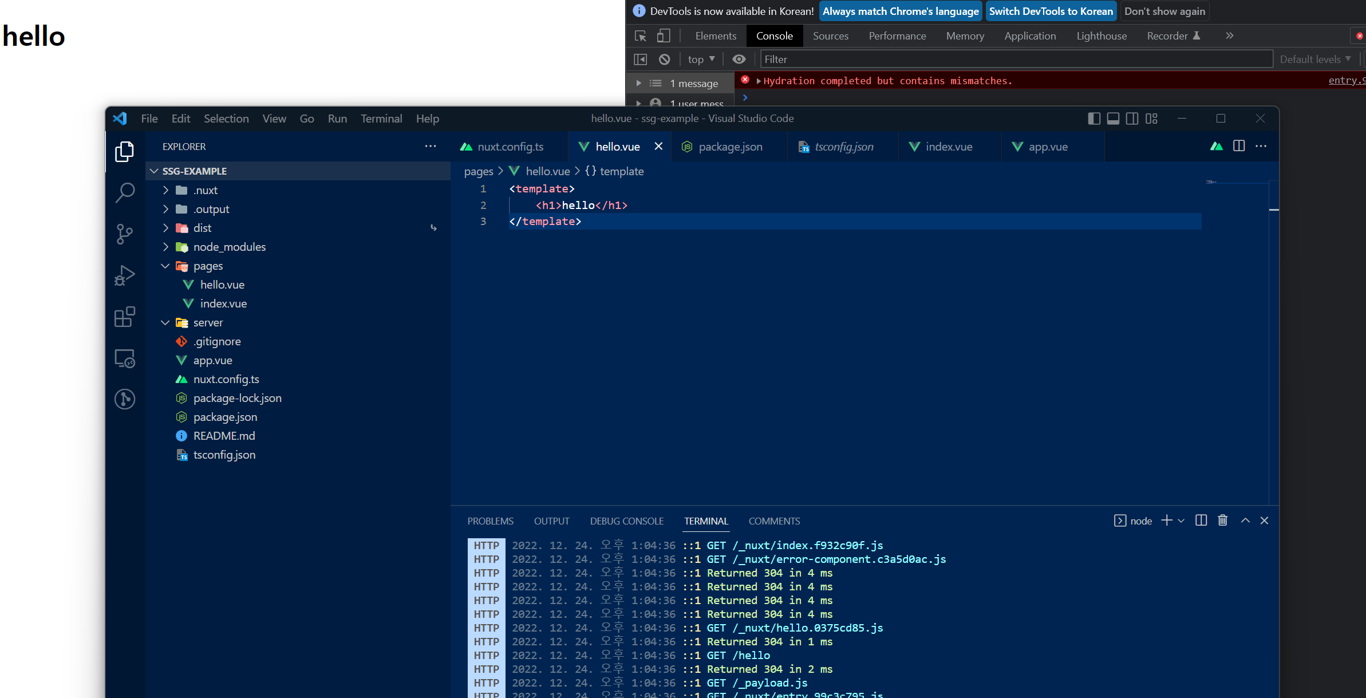Collapse the server folder
Image resolution: width=1366 pixels, height=698 pixels.
click(165, 322)
